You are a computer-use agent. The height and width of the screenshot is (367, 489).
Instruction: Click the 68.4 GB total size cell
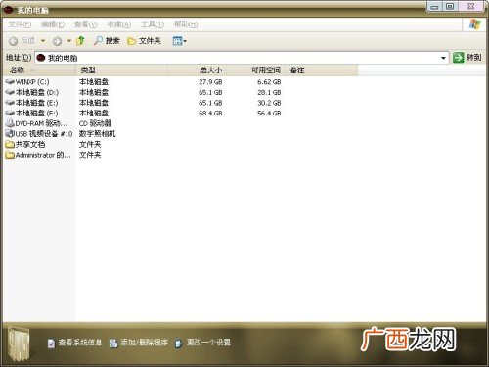210,114
